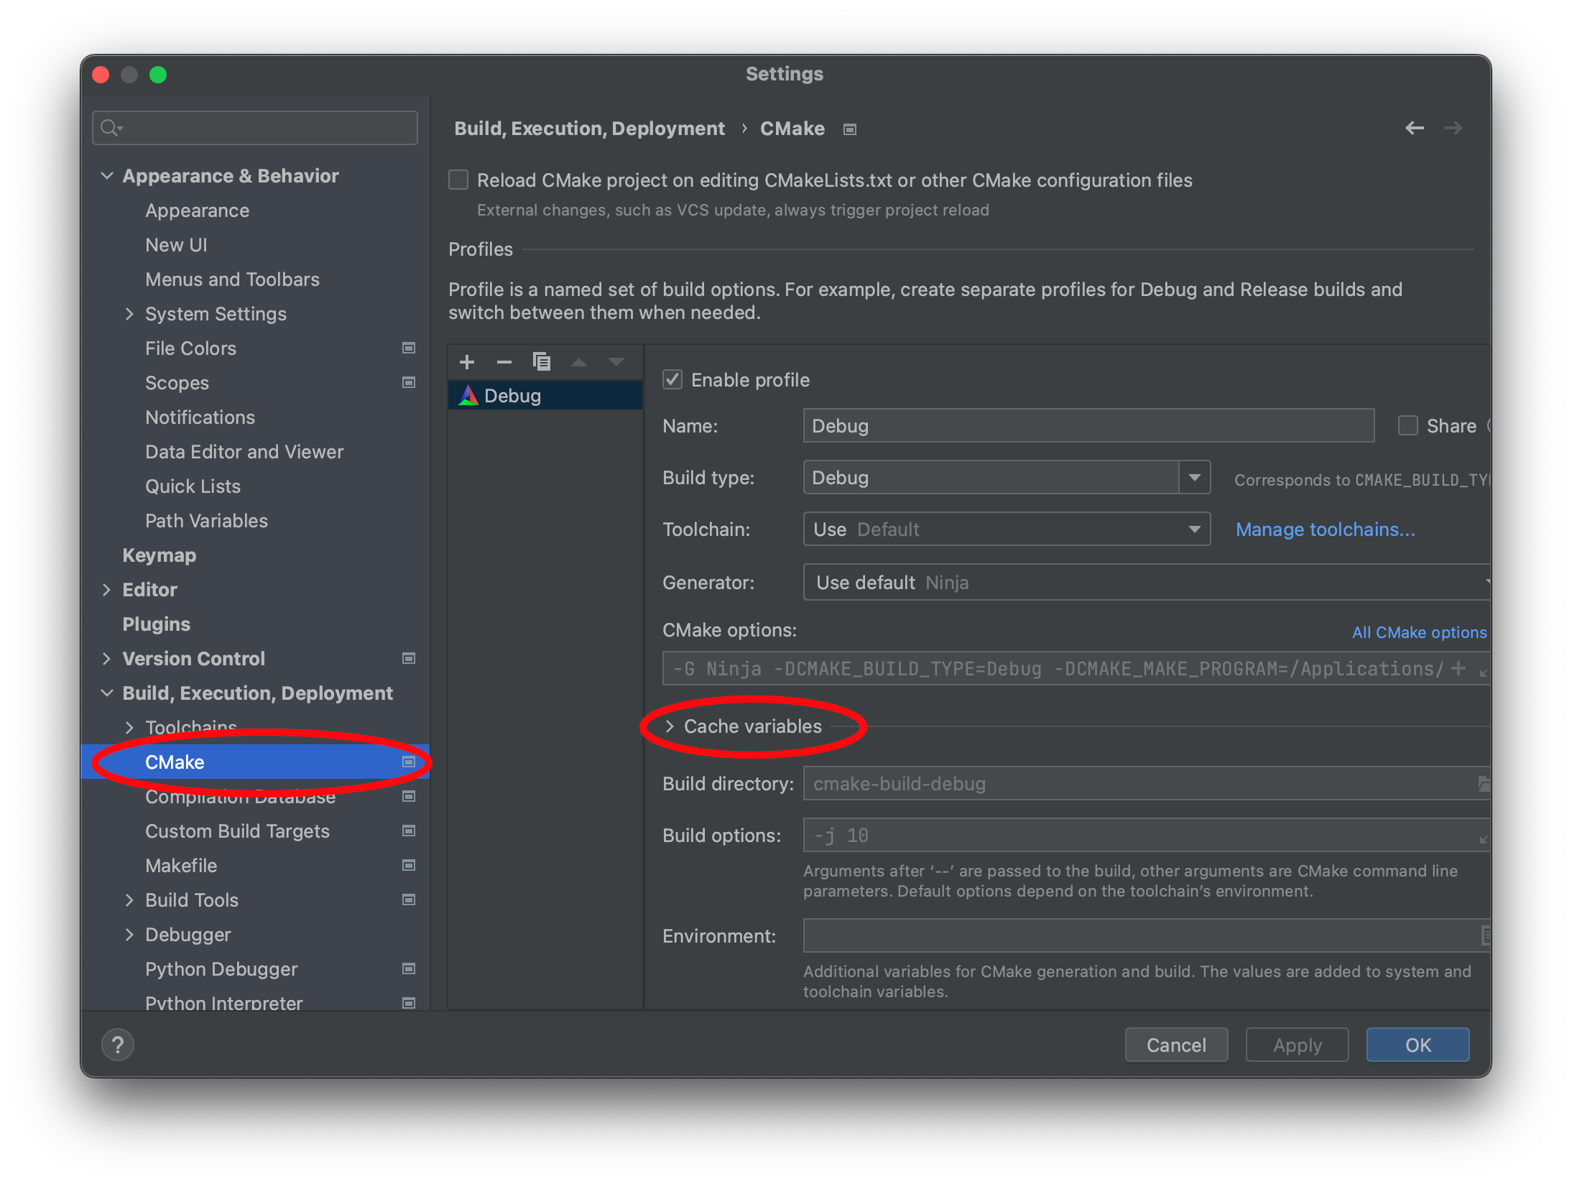Open Keymap settings
The height and width of the screenshot is (1184, 1572).
(x=159, y=555)
